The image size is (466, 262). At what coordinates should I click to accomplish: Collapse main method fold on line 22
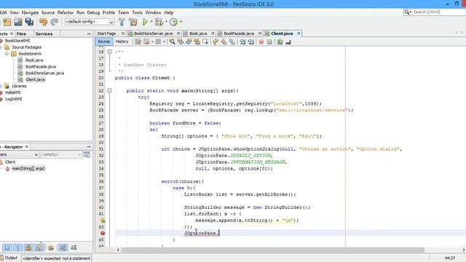point(109,90)
